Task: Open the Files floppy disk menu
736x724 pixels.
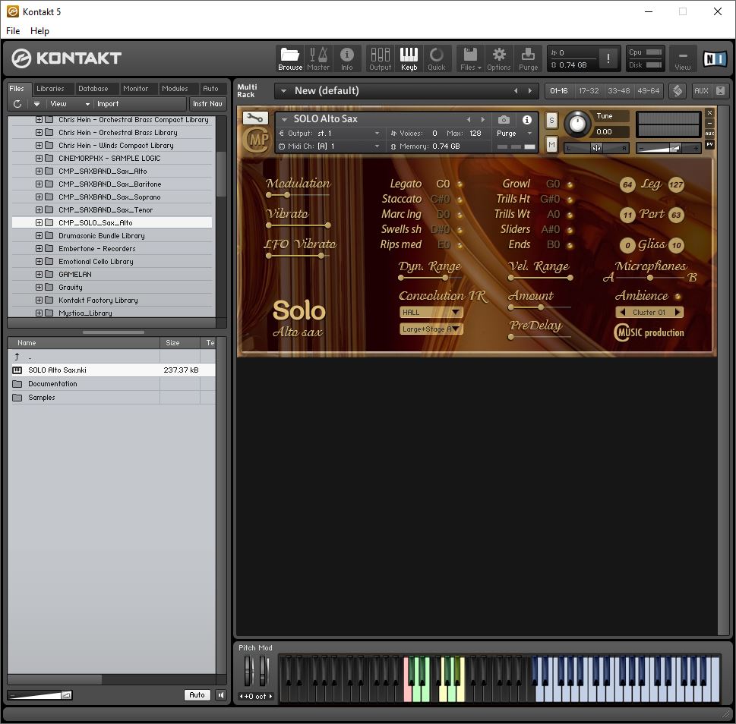Action: tap(470, 58)
